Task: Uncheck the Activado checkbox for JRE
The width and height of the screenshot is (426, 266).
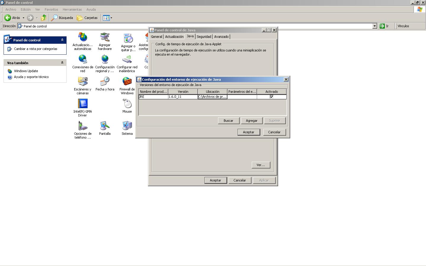Action: pos(272,97)
